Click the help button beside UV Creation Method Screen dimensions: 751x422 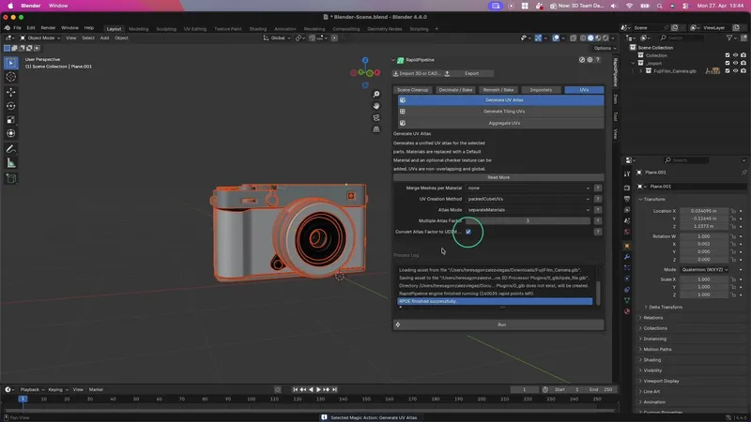pos(598,199)
